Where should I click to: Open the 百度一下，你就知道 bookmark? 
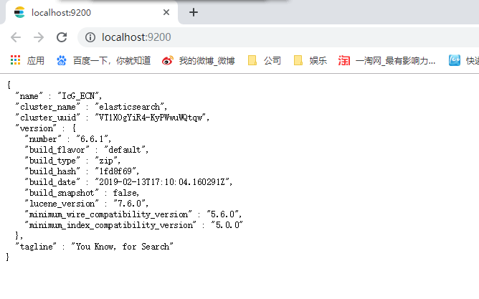[x=103, y=60]
